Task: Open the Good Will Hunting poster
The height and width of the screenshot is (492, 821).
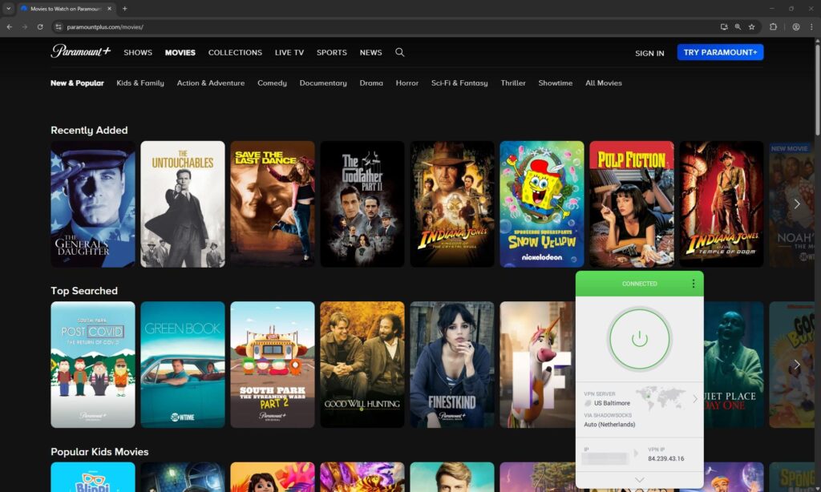Action: click(x=362, y=365)
